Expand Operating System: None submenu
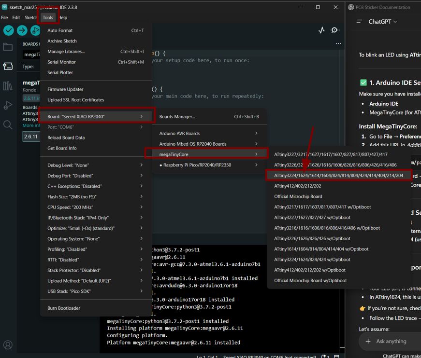421x358 pixels. point(96,238)
